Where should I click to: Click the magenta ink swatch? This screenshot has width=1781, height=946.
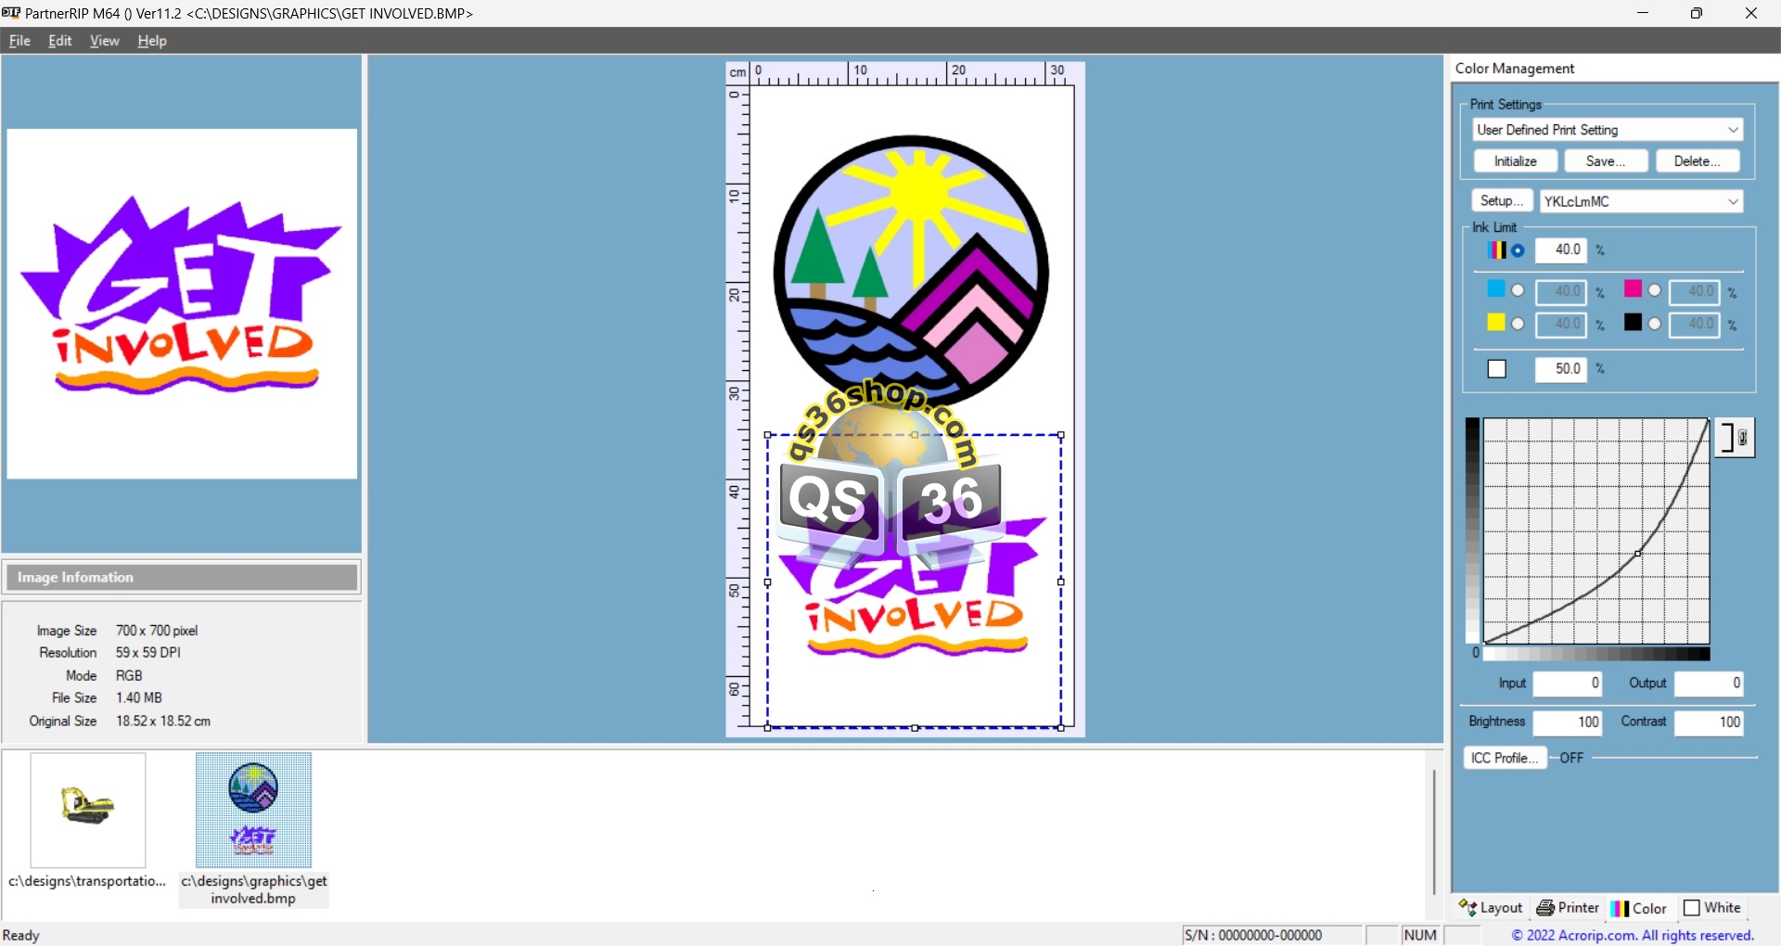tap(1633, 290)
